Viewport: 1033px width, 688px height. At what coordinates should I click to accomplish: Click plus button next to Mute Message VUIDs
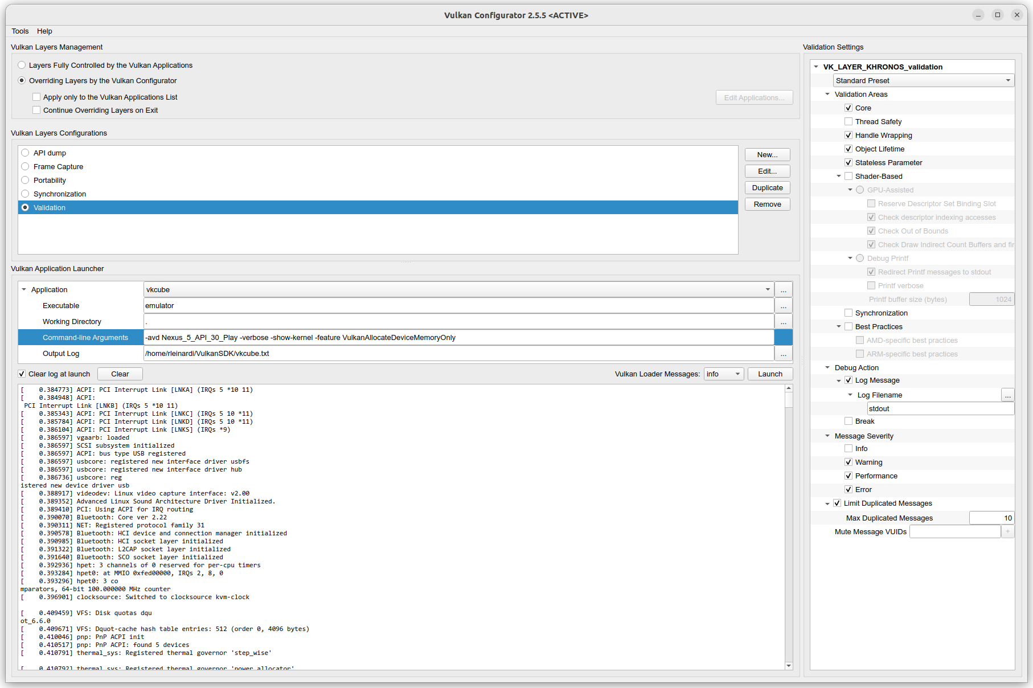1007,532
